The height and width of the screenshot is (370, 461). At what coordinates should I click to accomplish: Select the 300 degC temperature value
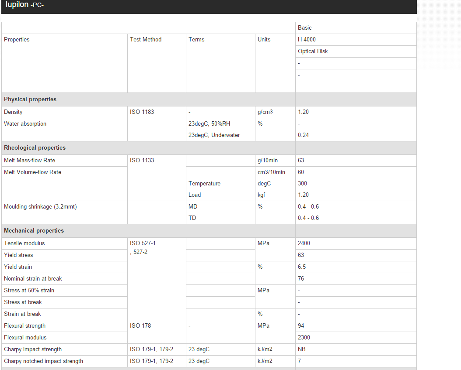click(302, 184)
